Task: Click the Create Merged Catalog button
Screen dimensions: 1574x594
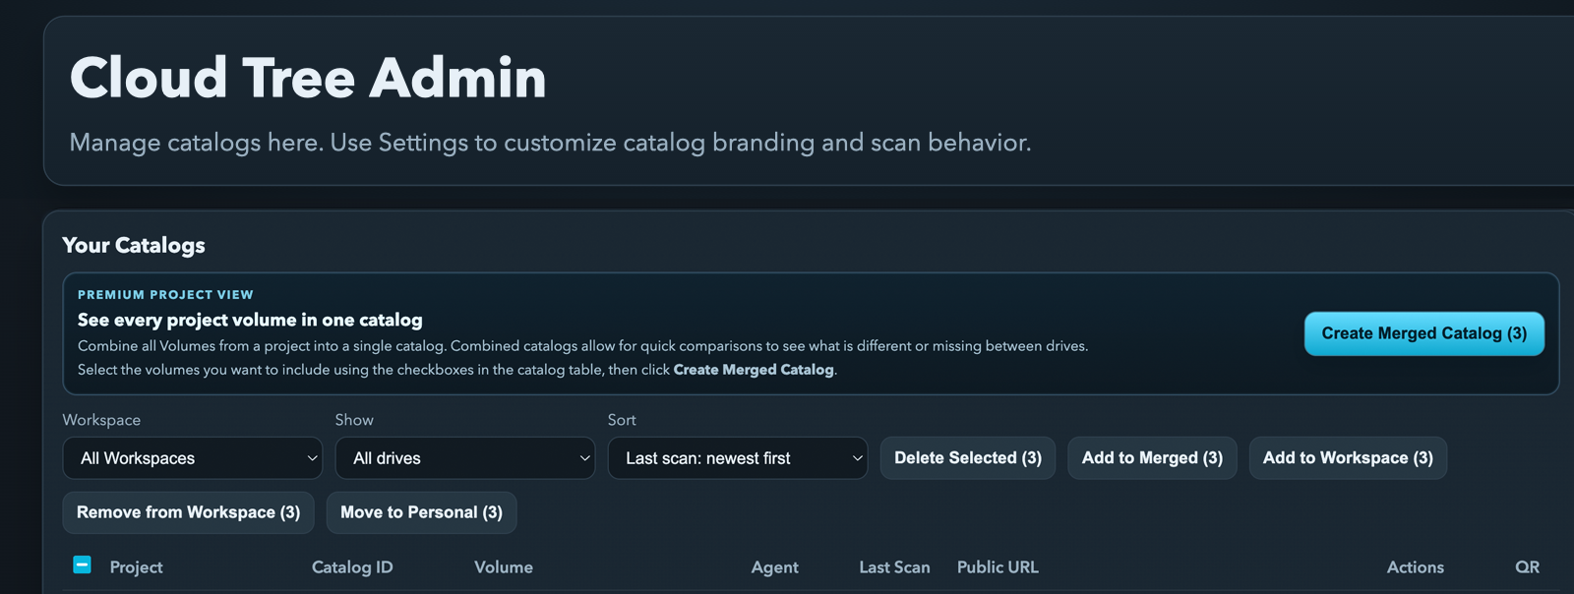Action: click(x=1423, y=333)
